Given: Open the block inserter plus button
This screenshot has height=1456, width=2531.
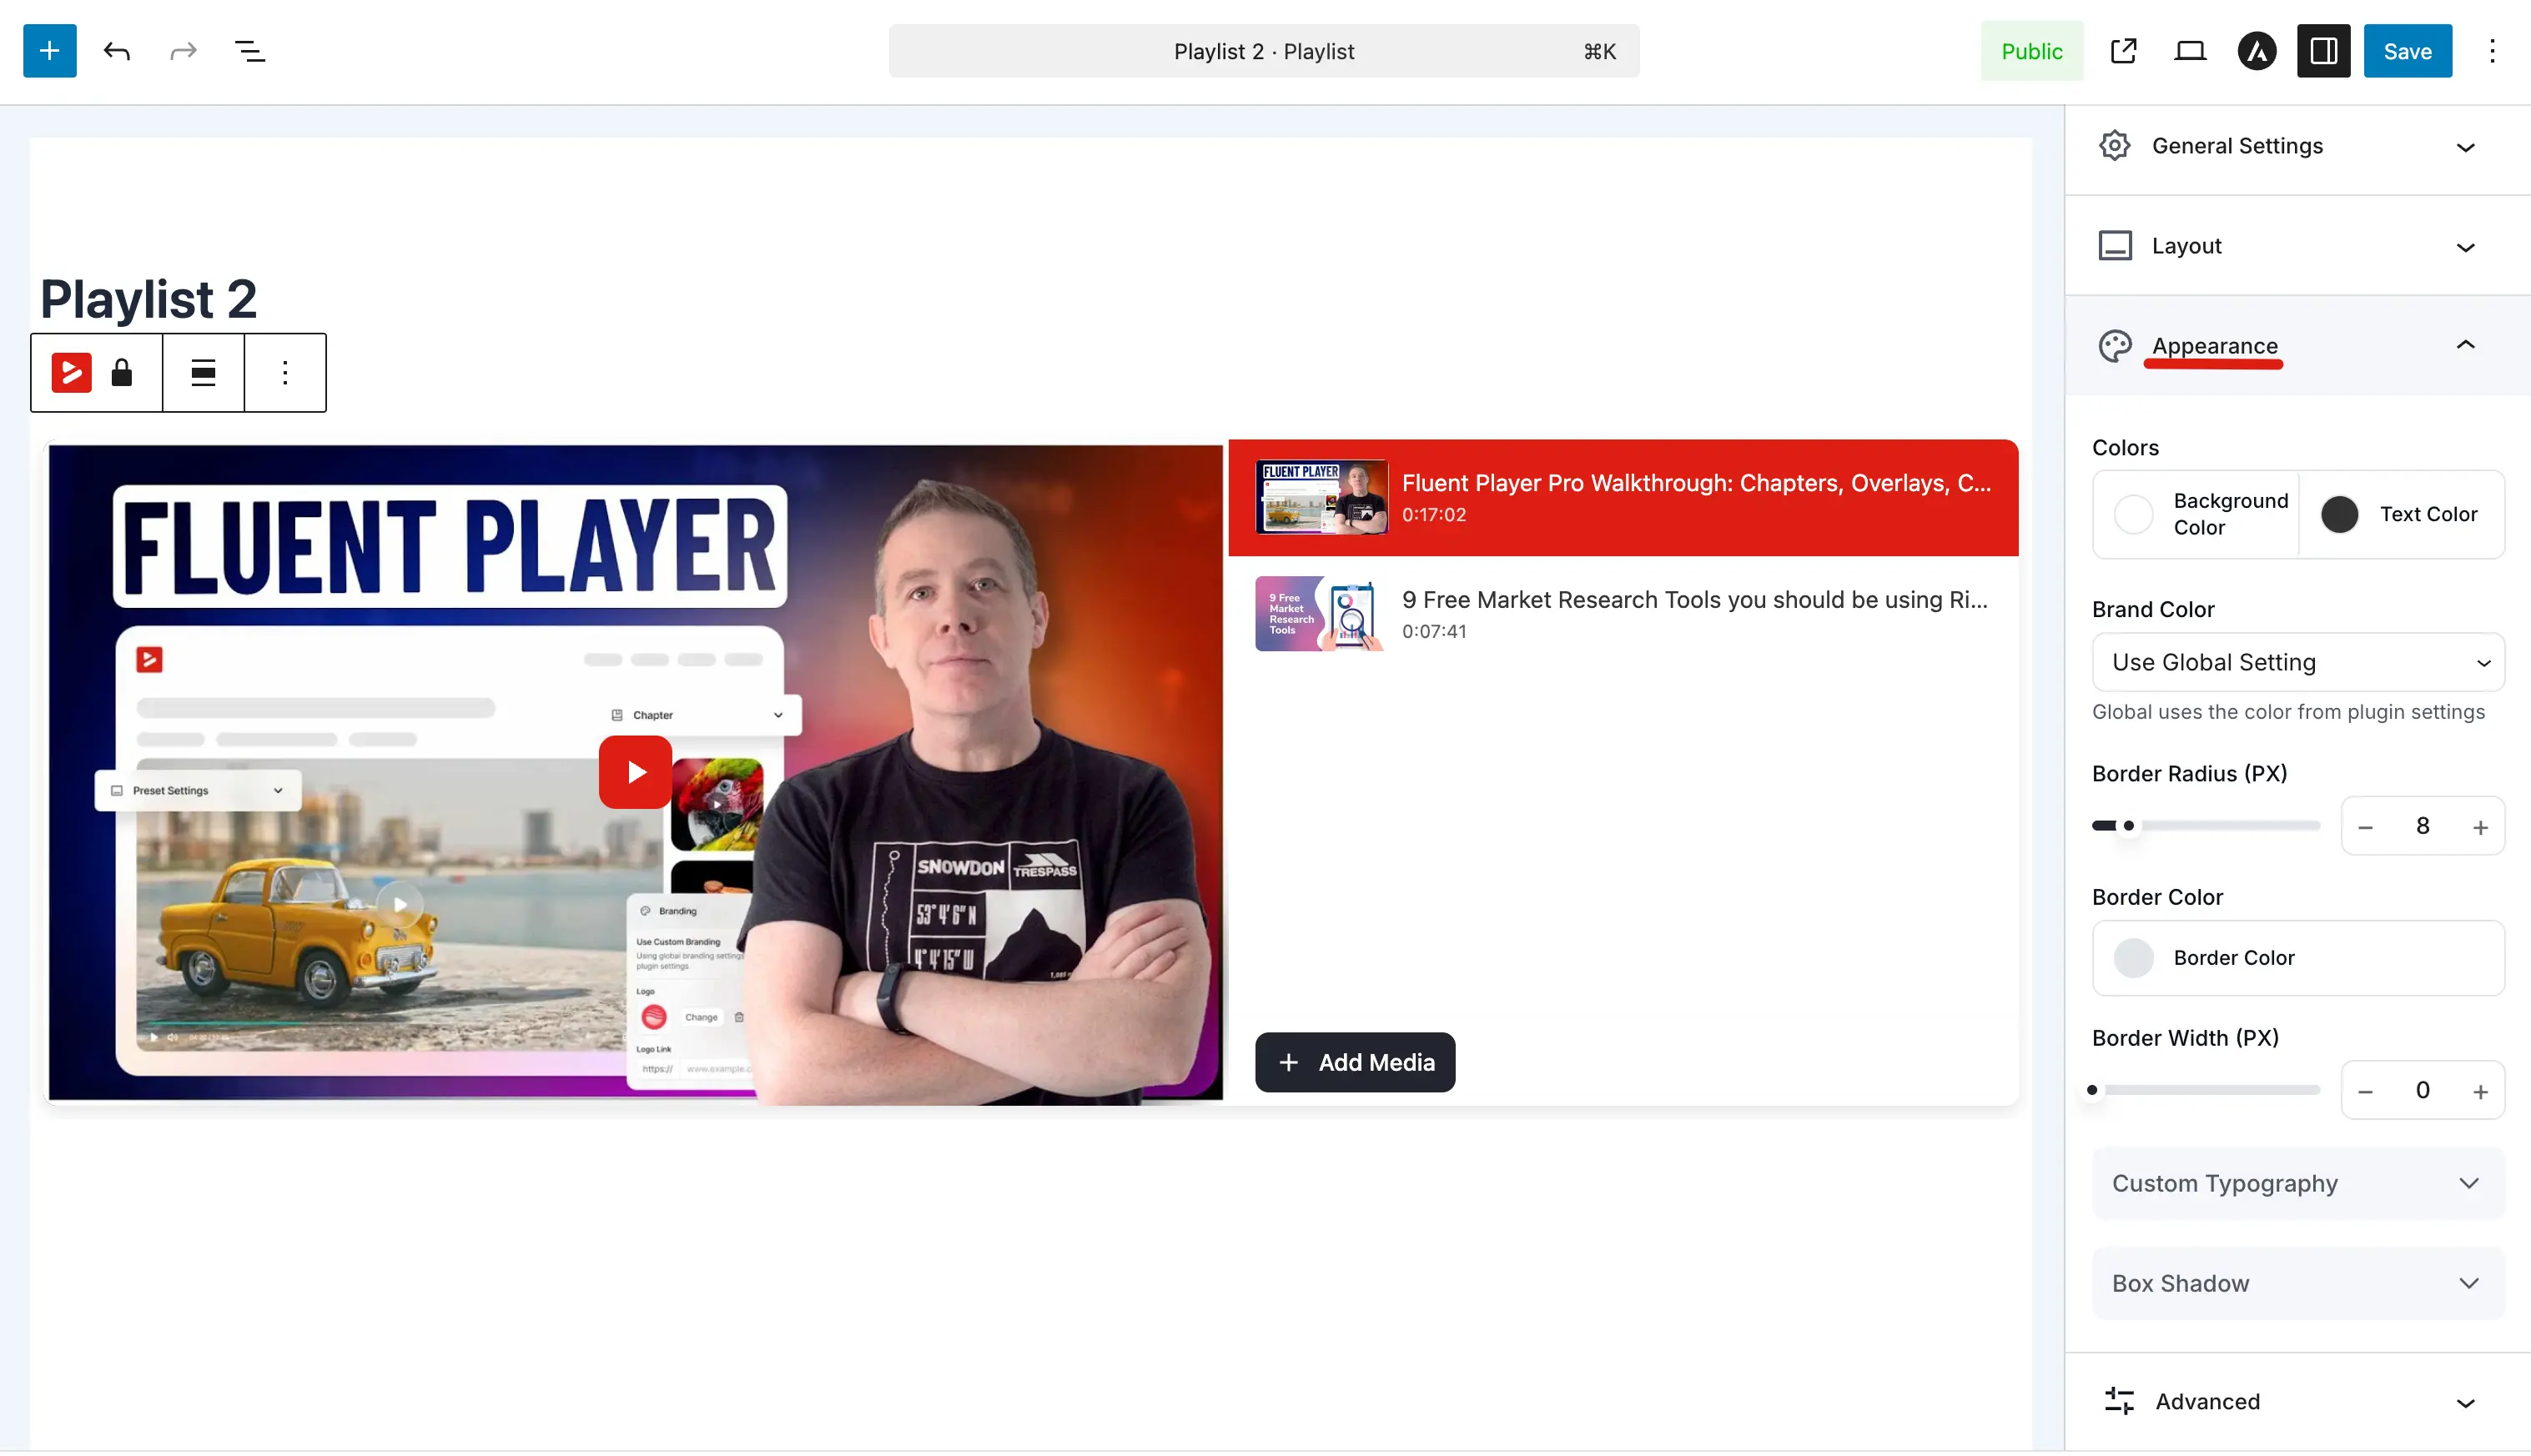Looking at the screenshot, I should coord(49,51).
